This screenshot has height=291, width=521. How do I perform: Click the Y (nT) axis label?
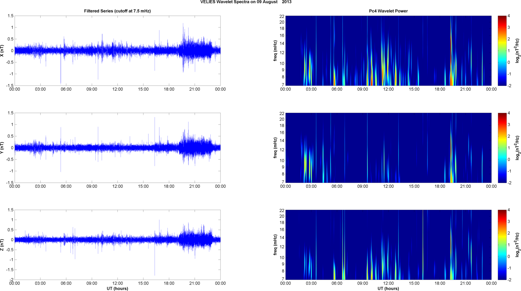2,148
